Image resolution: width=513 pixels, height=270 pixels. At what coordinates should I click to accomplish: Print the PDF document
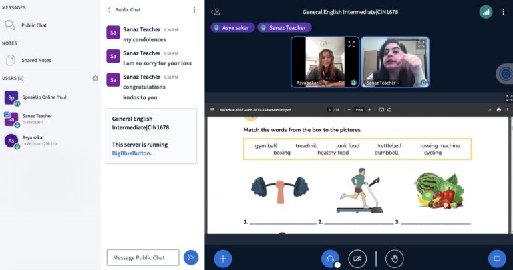498,109
